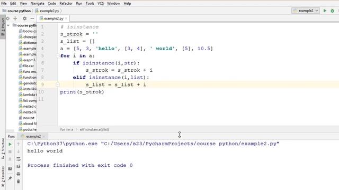The image size is (339, 190).
Task: Open the Help menu
Action: pyautogui.click(x=127, y=4)
